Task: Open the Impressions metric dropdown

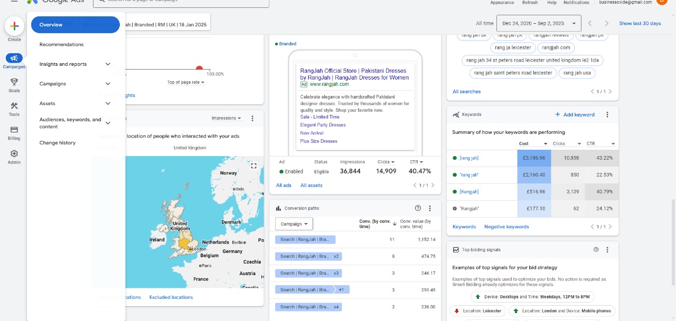Action: 227,118
